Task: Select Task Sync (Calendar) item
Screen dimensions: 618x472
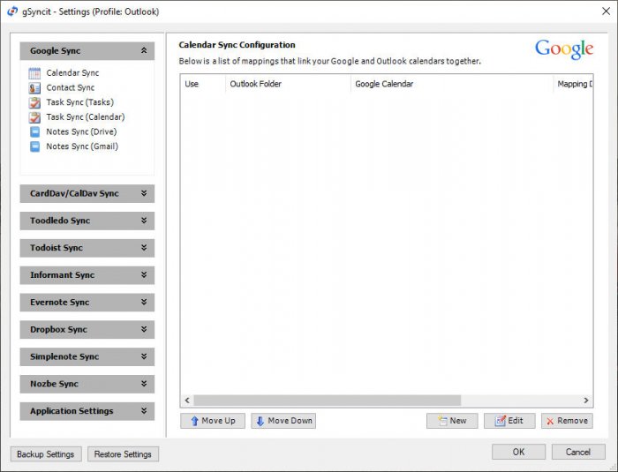Action: click(x=86, y=117)
